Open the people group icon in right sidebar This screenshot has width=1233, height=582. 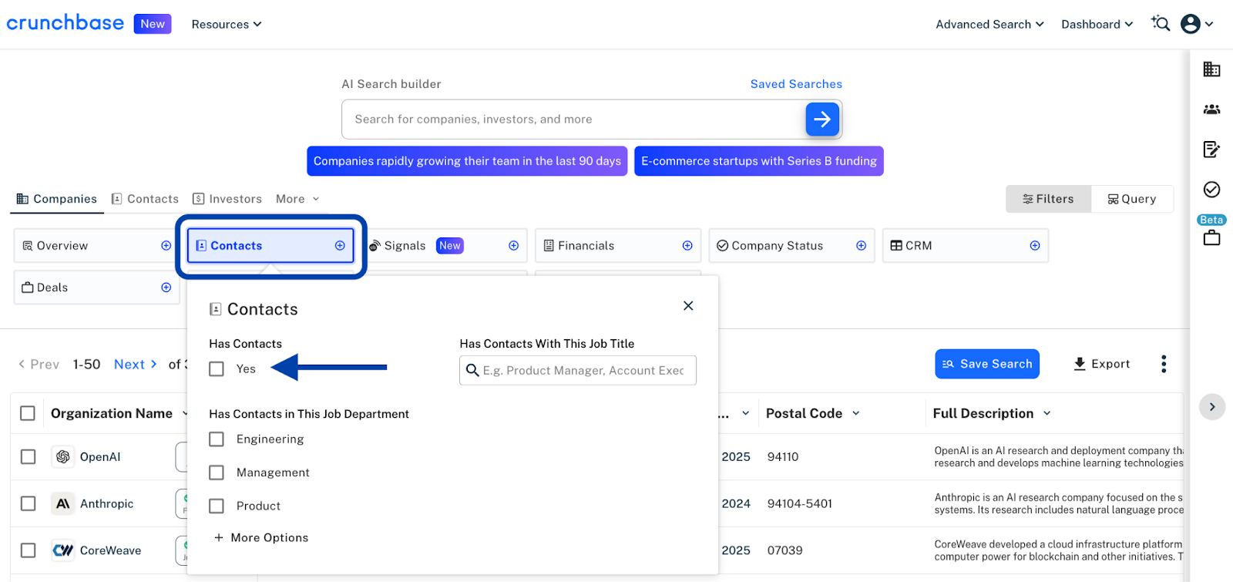pos(1211,109)
